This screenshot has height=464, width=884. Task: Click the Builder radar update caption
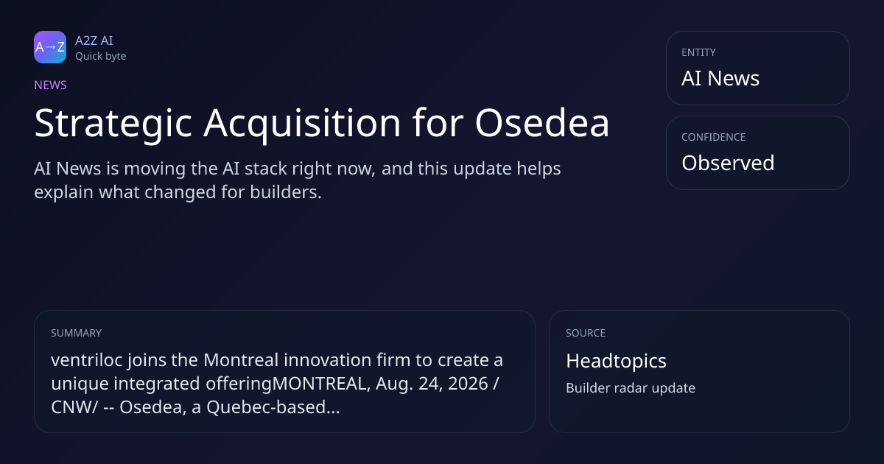[631, 388]
